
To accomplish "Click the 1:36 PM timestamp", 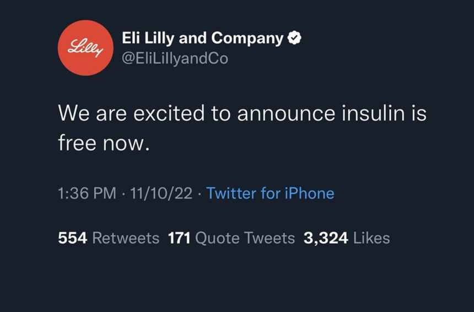I will pyautogui.click(x=87, y=193).
